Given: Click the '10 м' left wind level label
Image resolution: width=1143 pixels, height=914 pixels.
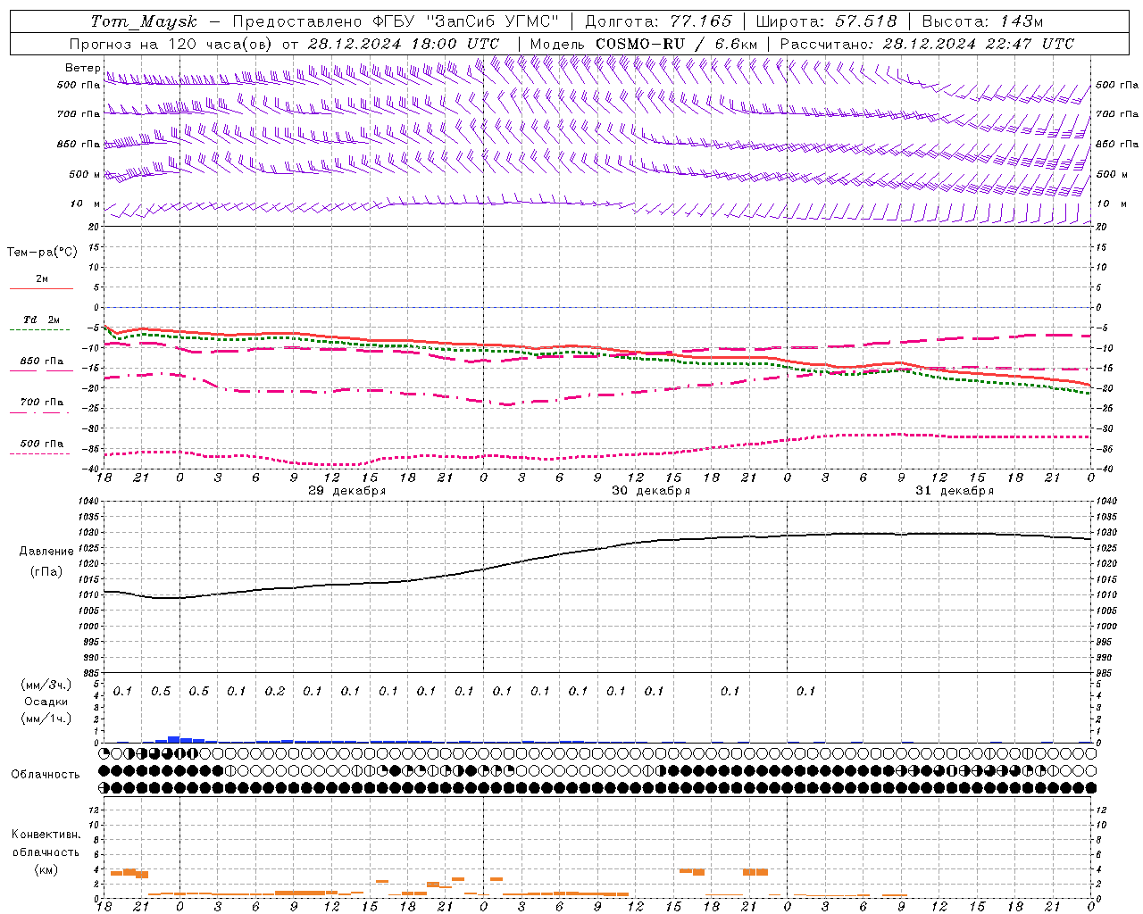Looking at the screenshot, I should 86,204.
